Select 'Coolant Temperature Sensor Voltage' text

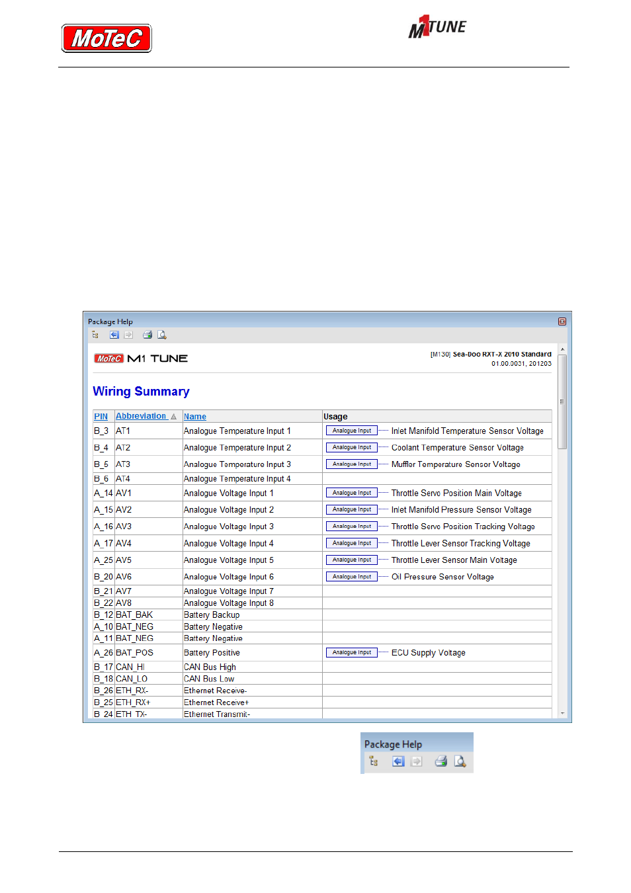[458, 448]
